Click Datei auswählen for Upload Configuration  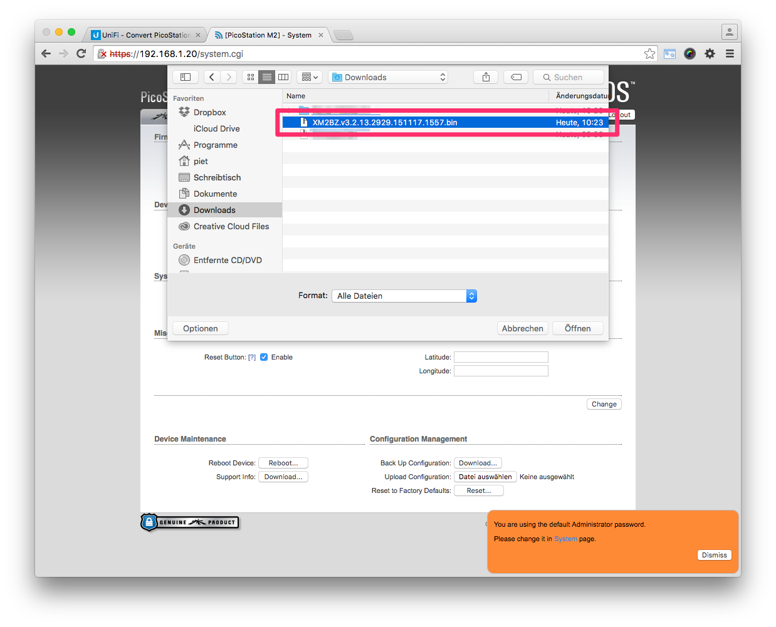pos(485,477)
